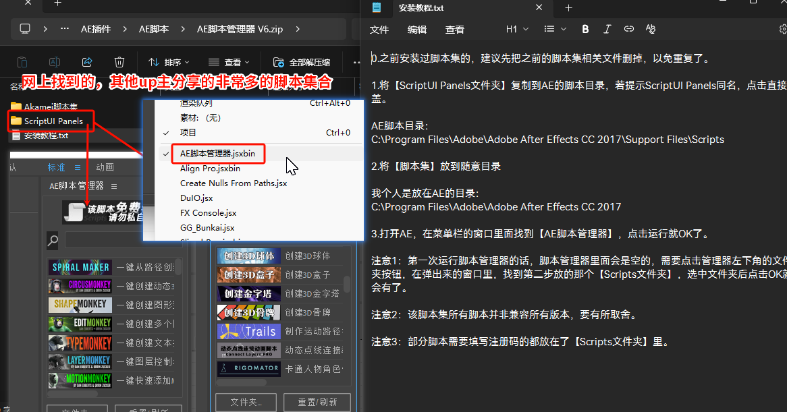
Task: Toggle italic formatting in Notepad
Action: 607,29
